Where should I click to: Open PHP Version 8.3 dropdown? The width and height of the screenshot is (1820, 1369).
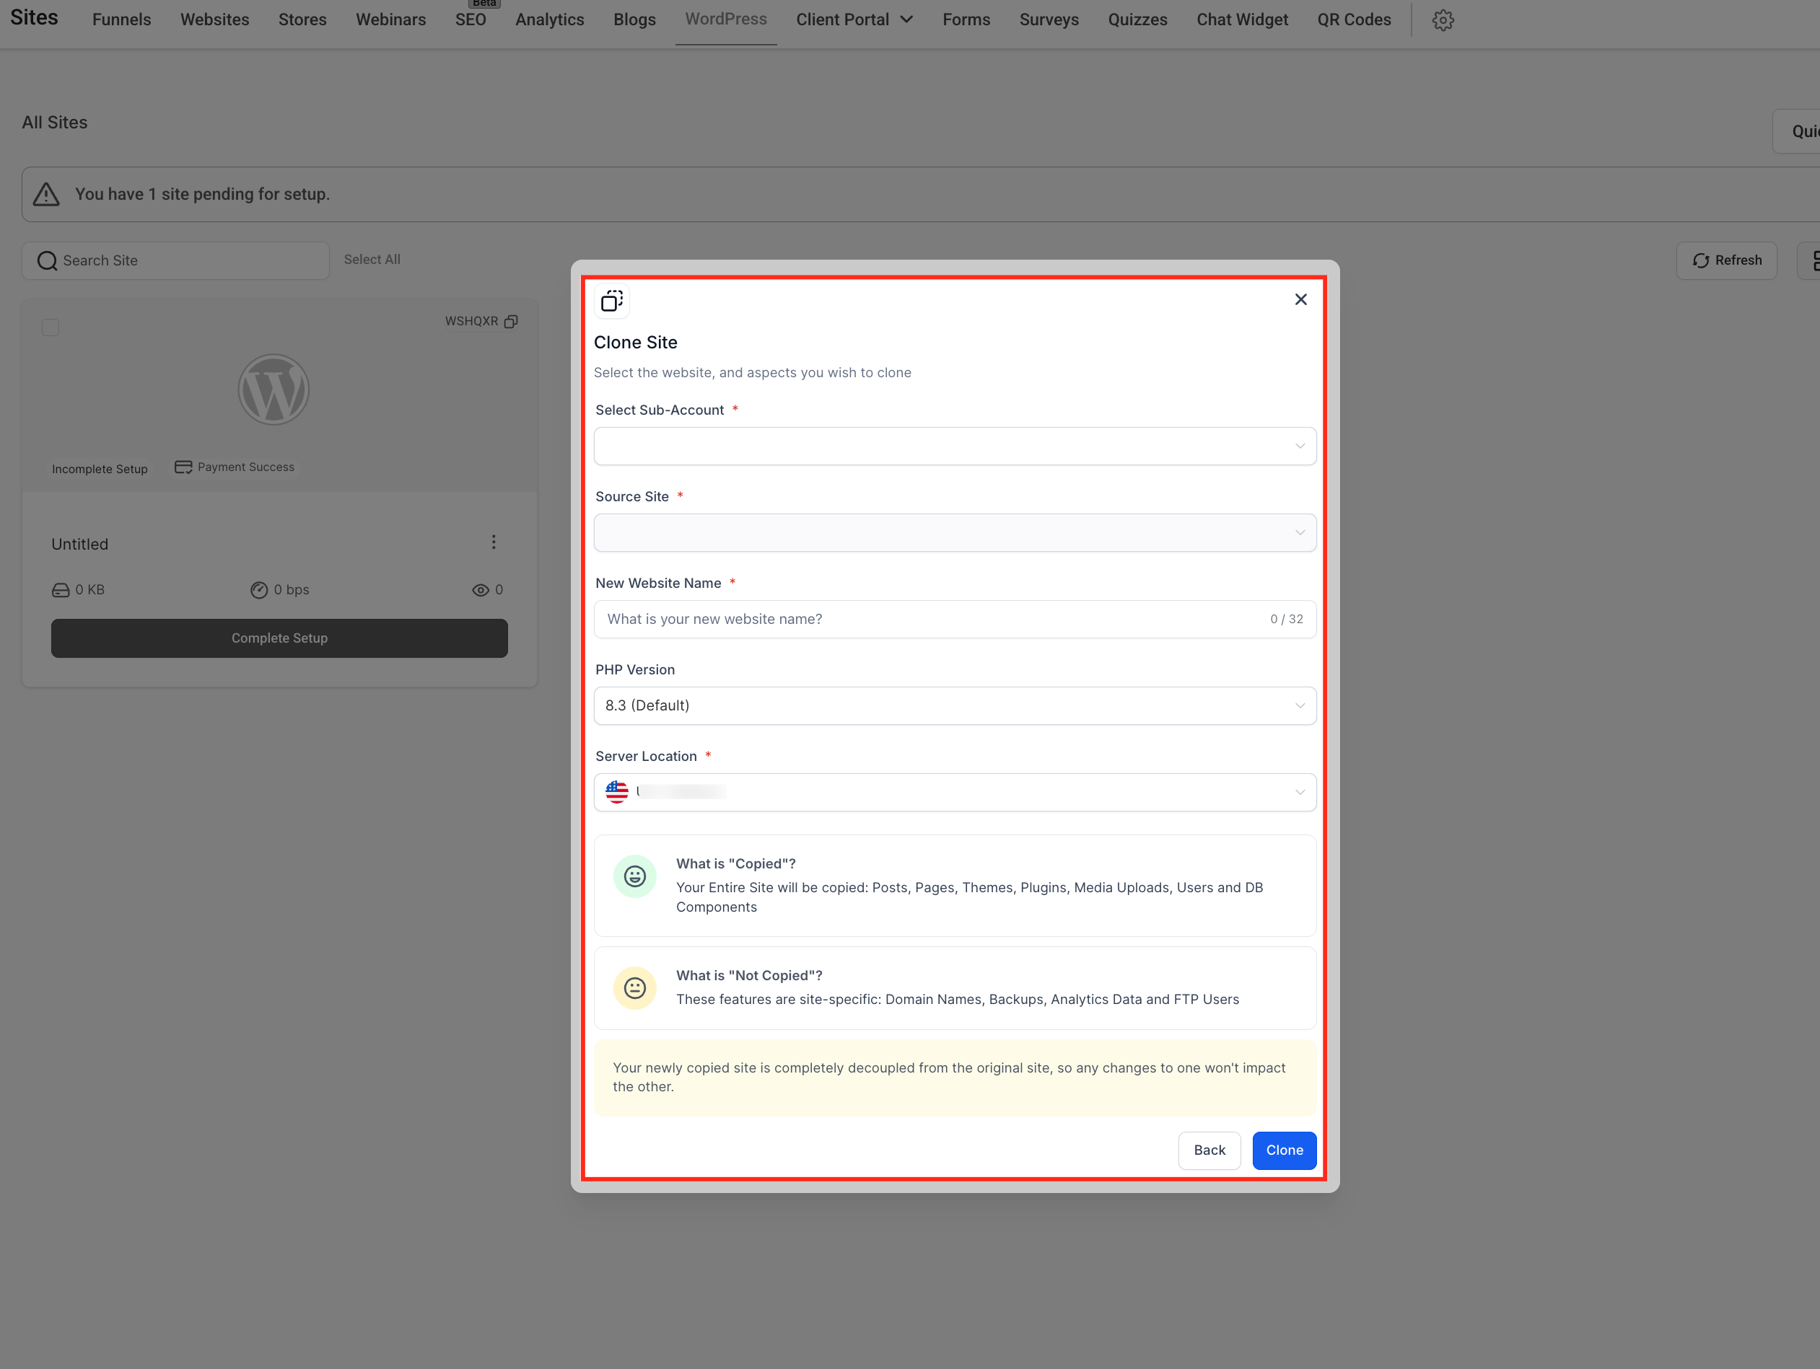(955, 705)
